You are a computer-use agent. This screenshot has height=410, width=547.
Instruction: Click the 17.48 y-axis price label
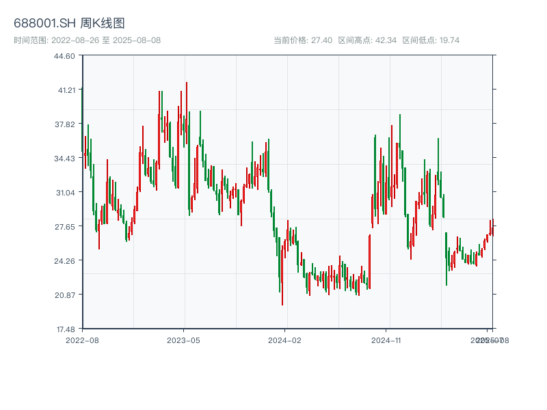click(x=64, y=329)
